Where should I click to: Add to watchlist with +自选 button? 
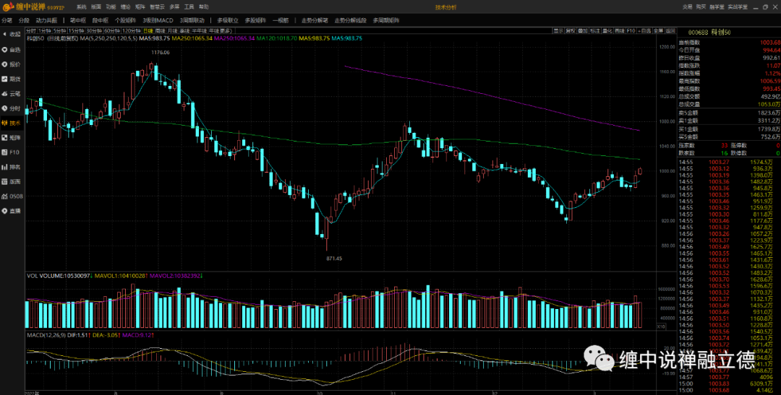coord(644,31)
